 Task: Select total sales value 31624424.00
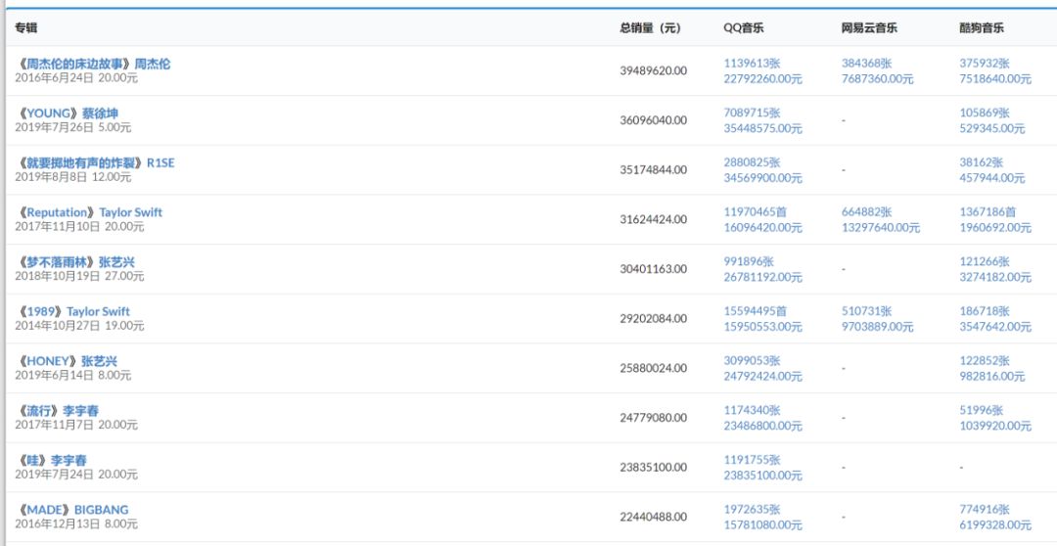653,219
